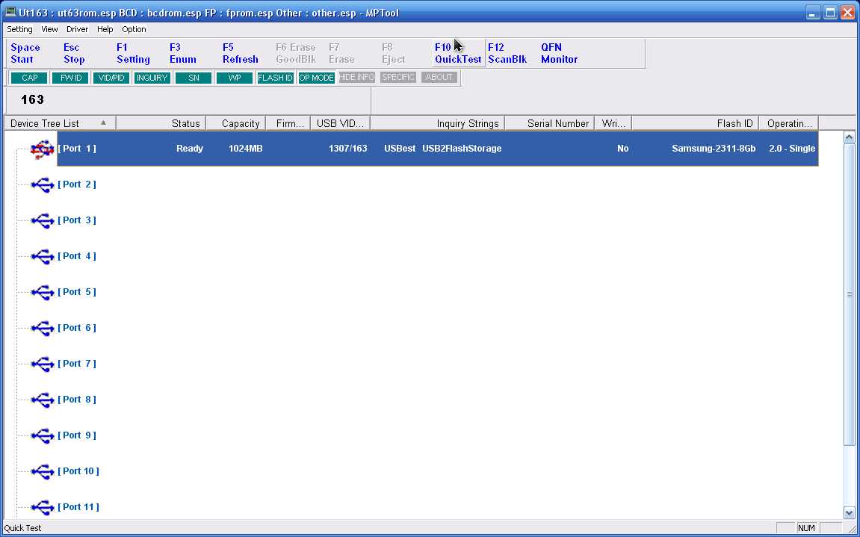
Task: Open the Setting menu
Action: [x=19, y=29]
